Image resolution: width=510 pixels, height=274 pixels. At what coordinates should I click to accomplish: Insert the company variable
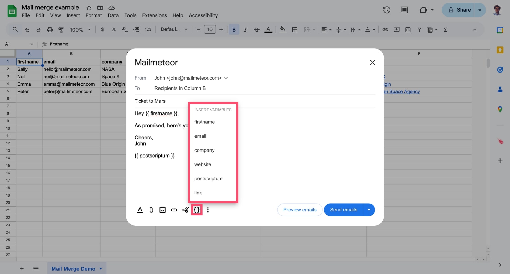pyautogui.click(x=213, y=150)
